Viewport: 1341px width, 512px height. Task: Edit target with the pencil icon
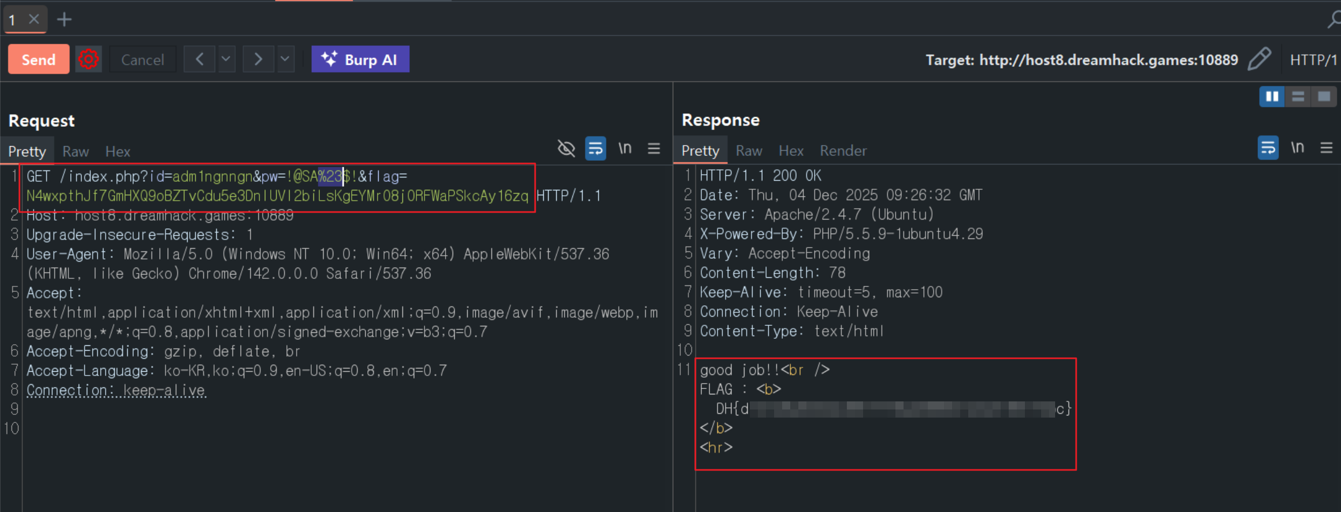pyautogui.click(x=1260, y=59)
